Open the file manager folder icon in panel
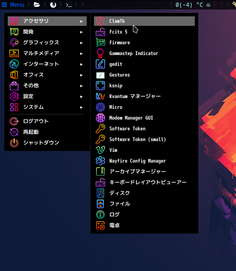The width and height of the screenshot is (236, 271). 37,5
